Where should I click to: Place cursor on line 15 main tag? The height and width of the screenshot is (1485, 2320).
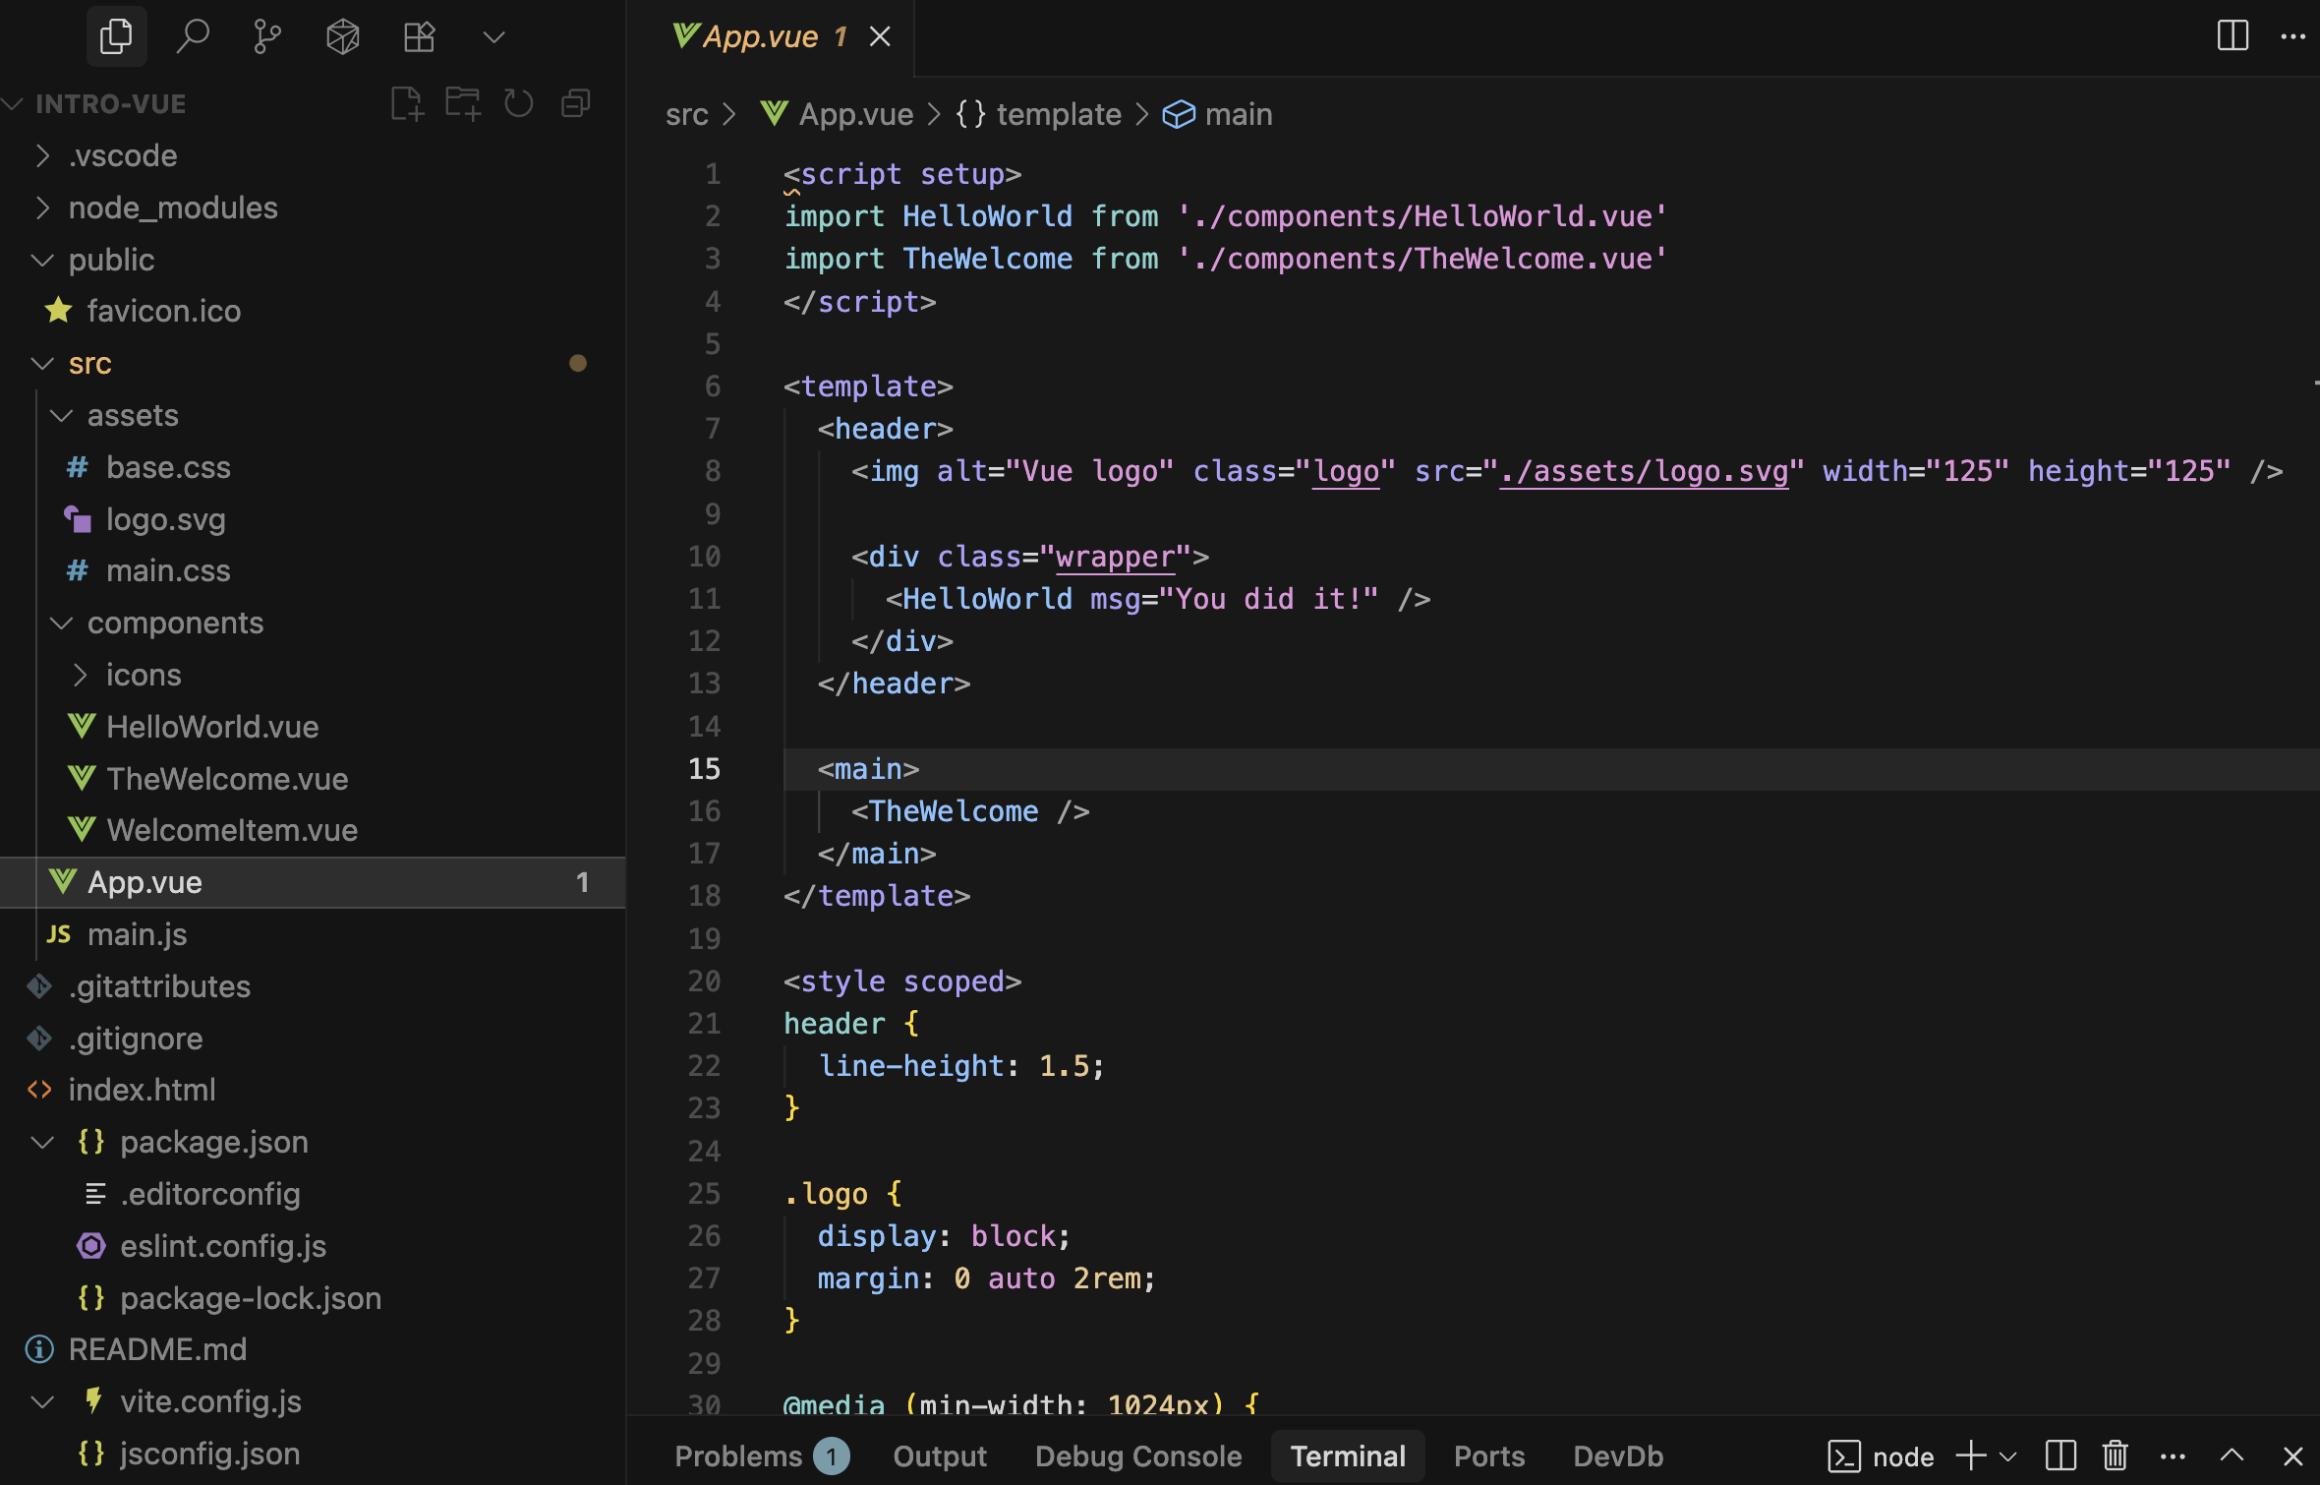tap(869, 769)
